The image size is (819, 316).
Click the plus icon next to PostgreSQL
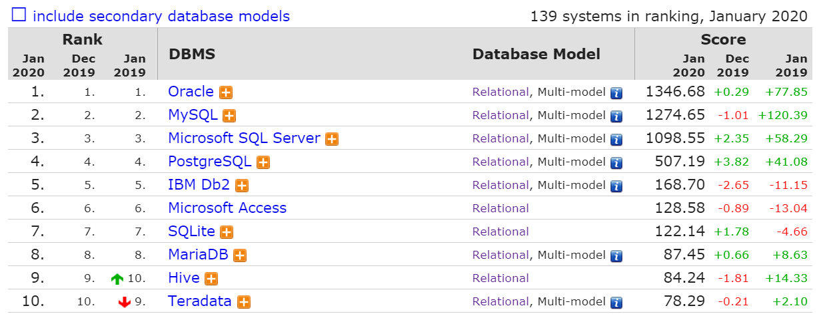pyautogui.click(x=263, y=162)
